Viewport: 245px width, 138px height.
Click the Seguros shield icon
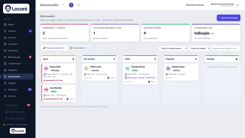point(5,83)
